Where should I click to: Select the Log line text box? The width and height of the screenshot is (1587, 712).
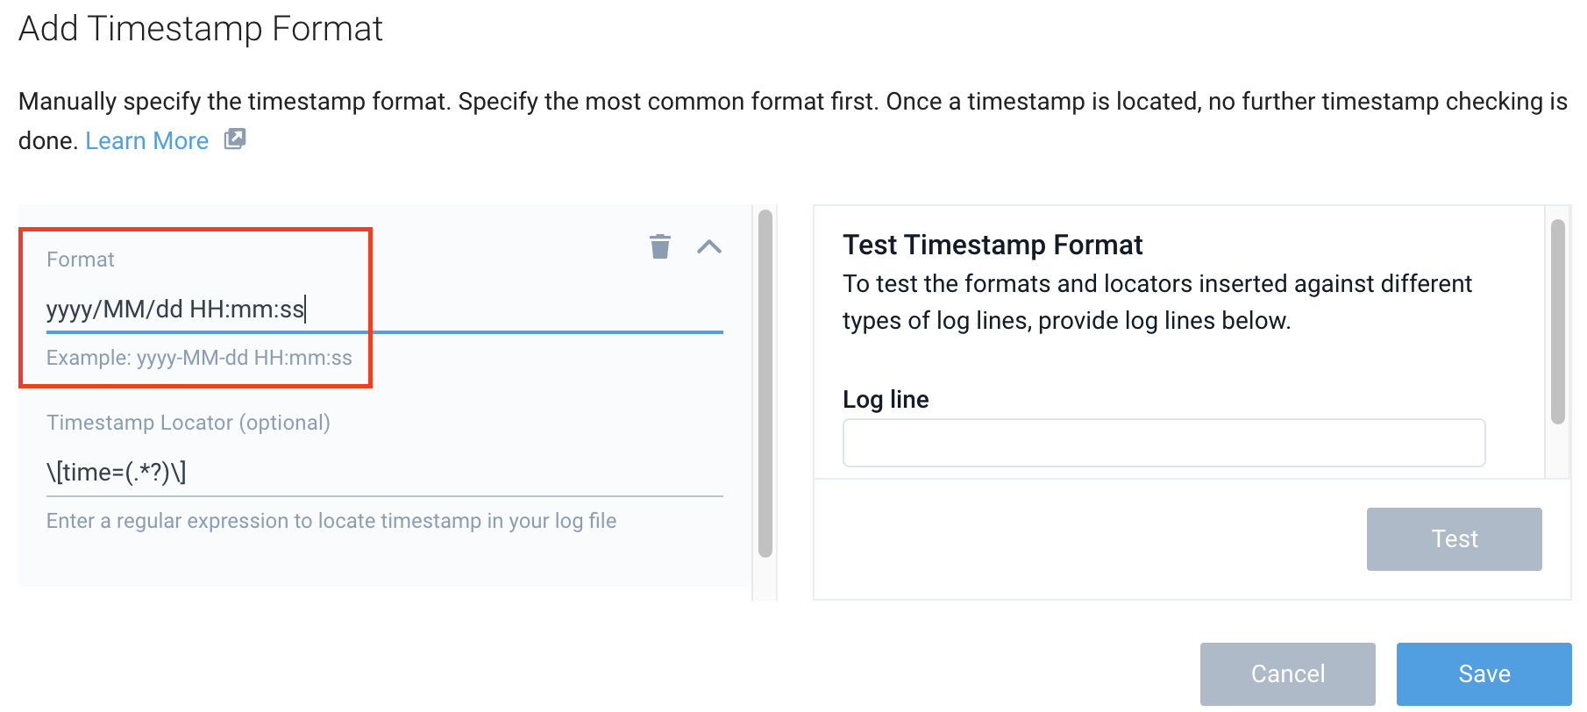[x=1163, y=443]
